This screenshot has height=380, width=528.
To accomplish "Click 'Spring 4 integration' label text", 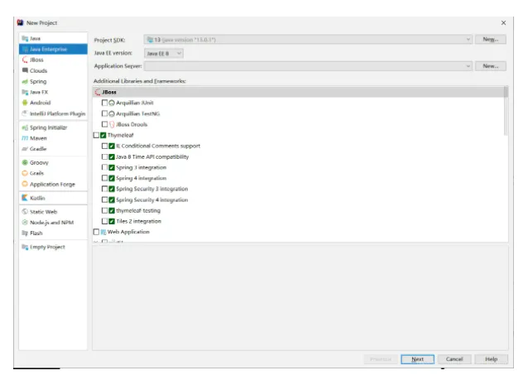I will [x=141, y=178].
